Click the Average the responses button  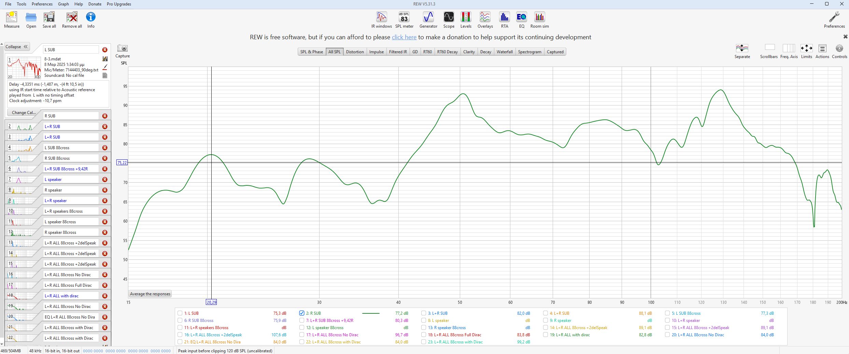(150, 294)
